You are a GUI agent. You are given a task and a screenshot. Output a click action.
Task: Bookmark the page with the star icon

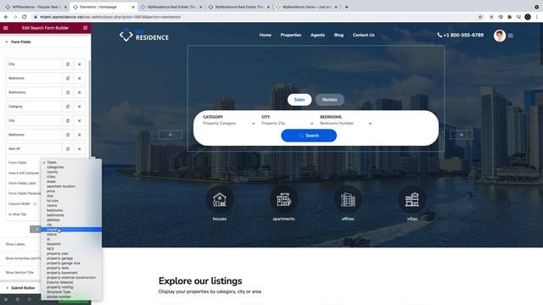[x=480, y=17]
